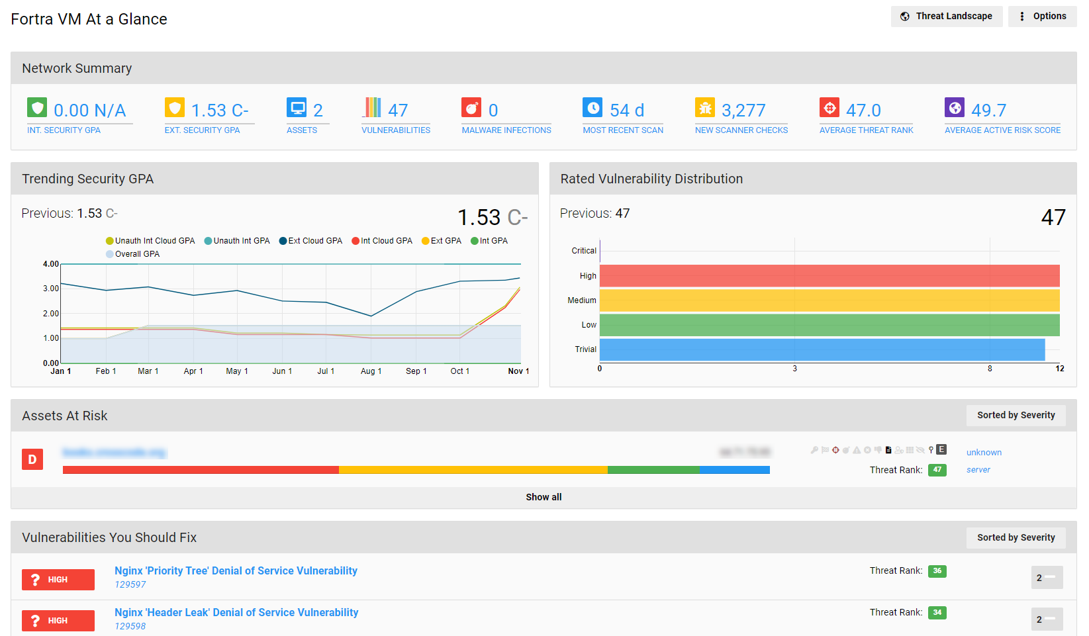Viewport: 1089px width, 636px height.
Task: Open the Nginx 'Header Leak' vulnerability link
Action: tap(236, 612)
